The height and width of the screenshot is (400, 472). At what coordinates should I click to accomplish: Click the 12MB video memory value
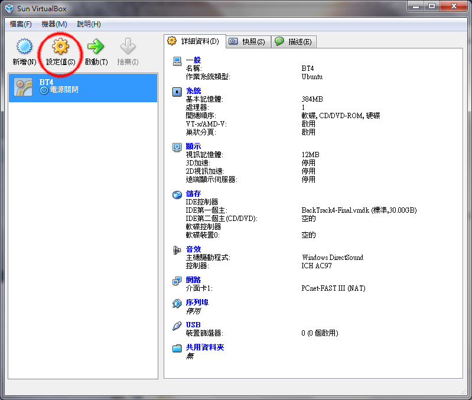(310, 155)
